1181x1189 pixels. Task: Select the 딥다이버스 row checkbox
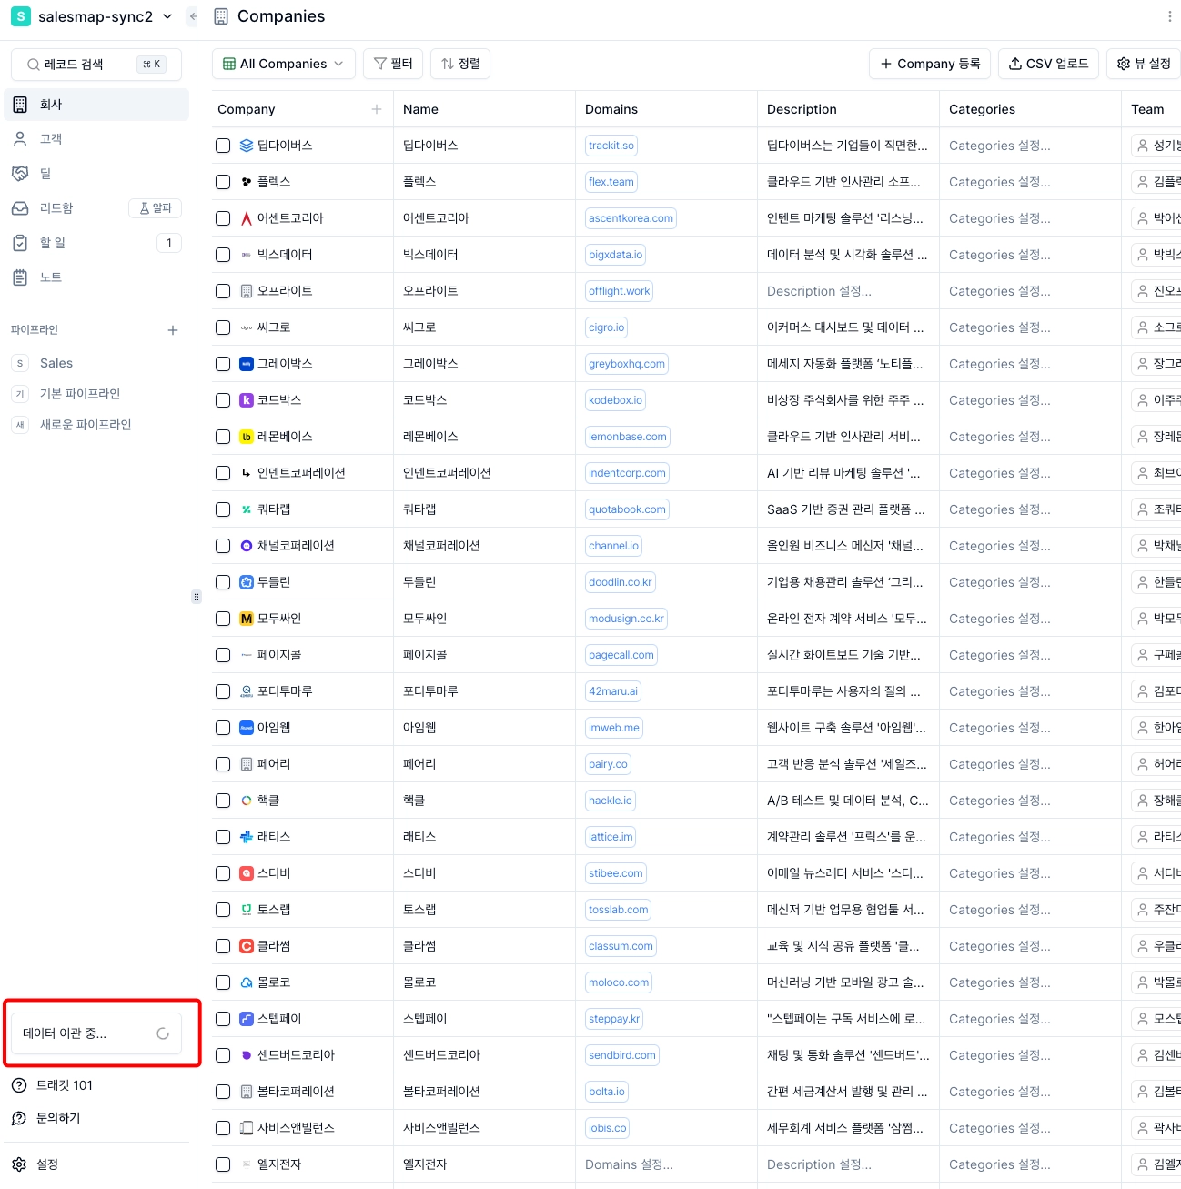tap(223, 146)
